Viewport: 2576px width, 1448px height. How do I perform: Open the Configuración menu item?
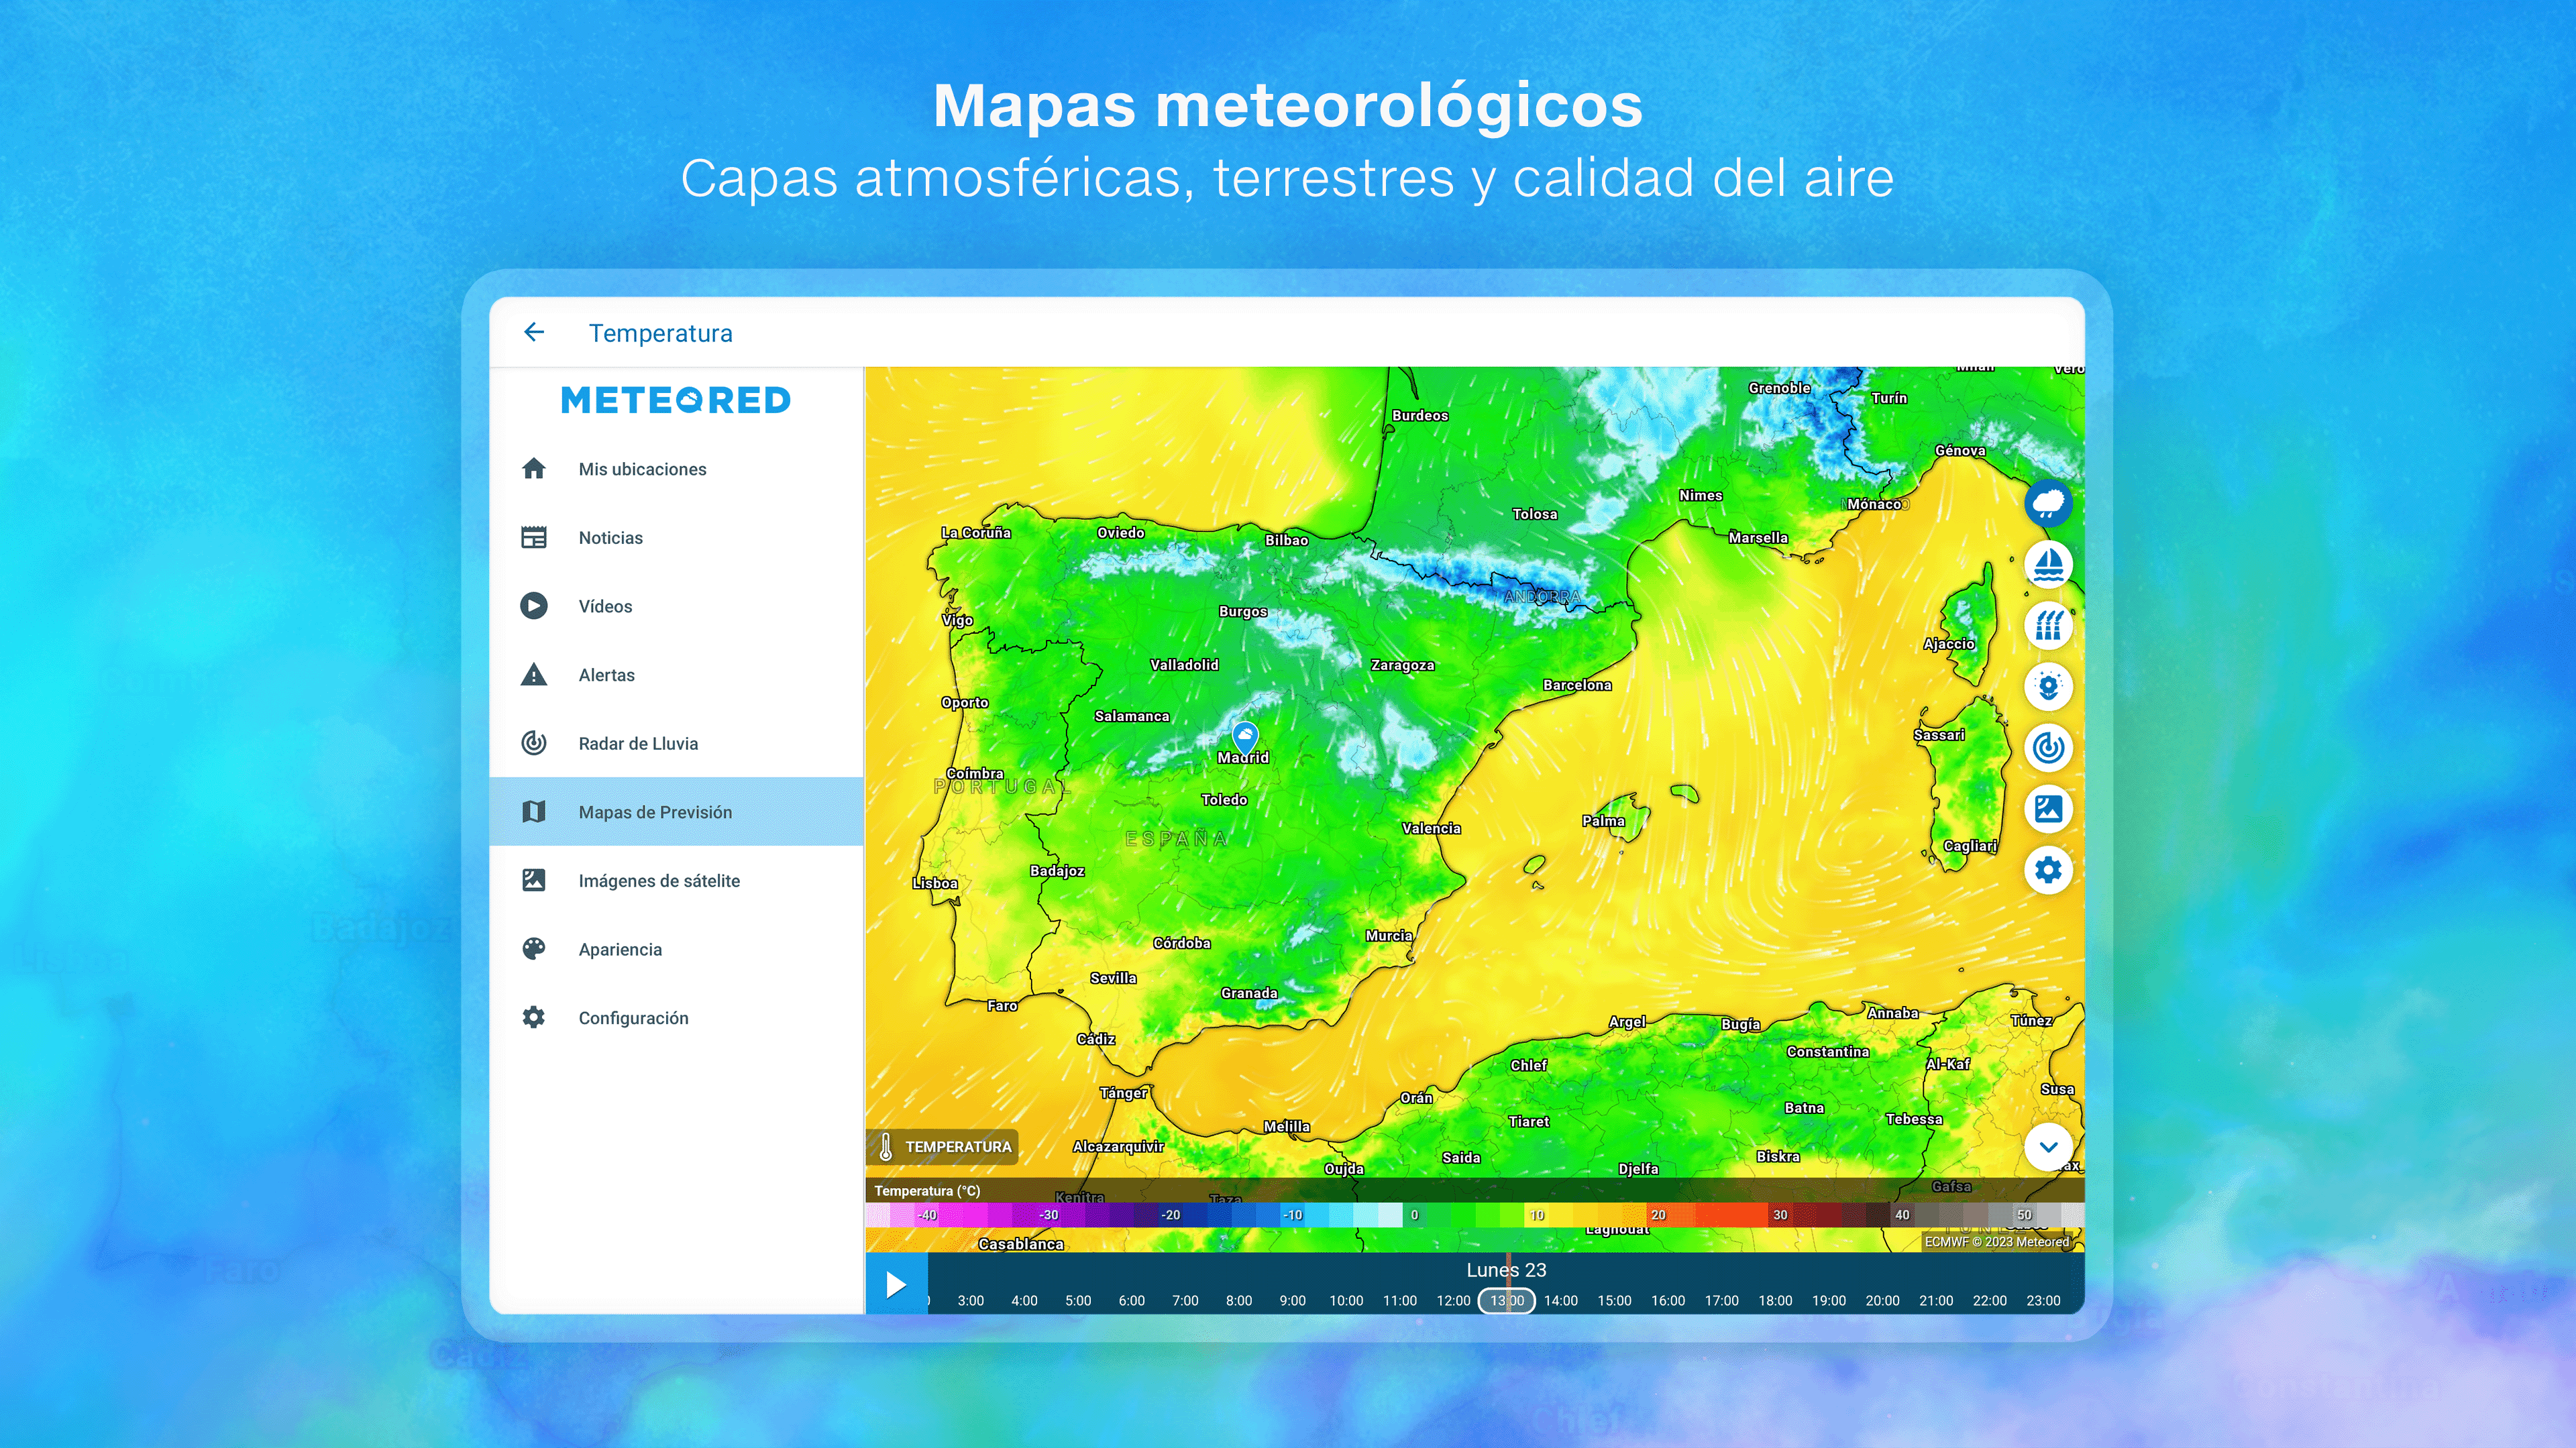[x=676, y=1018]
